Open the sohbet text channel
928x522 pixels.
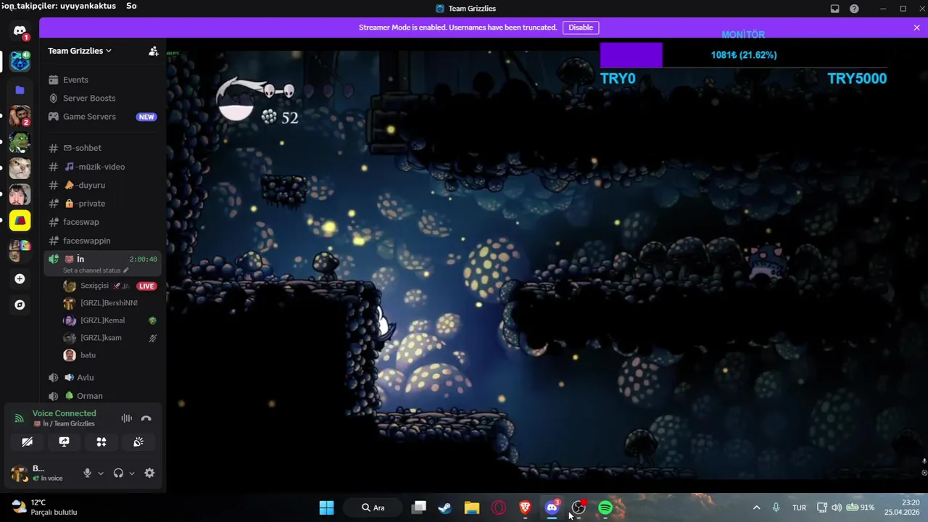101,148
